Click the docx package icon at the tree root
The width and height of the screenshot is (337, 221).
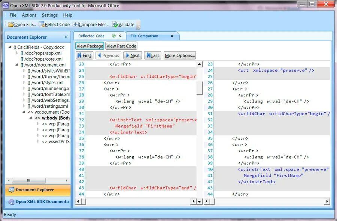pos(15,47)
